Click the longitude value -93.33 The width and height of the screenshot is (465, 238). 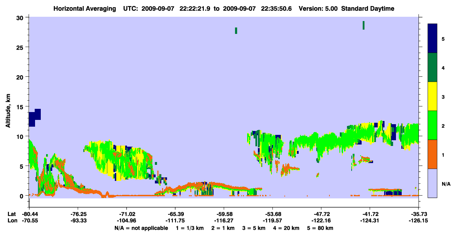(78, 221)
